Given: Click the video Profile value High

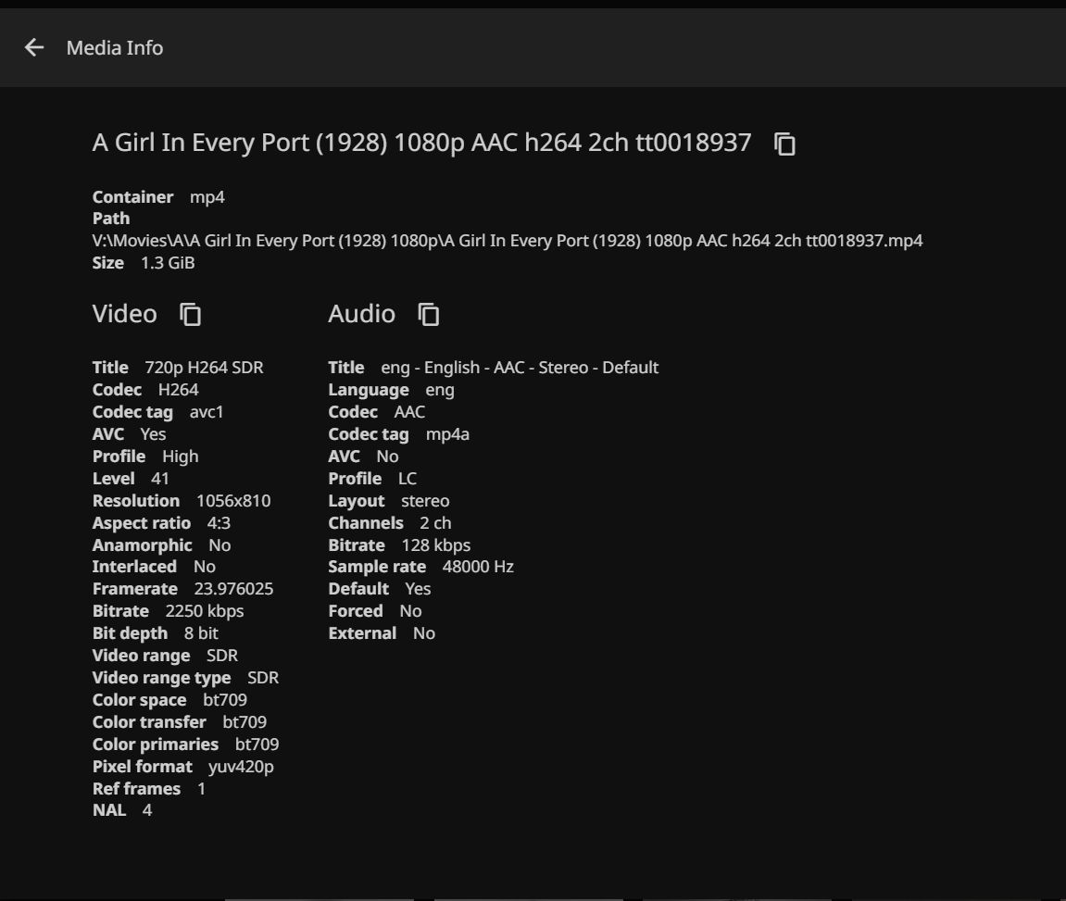Looking at the screenshot, I should pos(181,457).
